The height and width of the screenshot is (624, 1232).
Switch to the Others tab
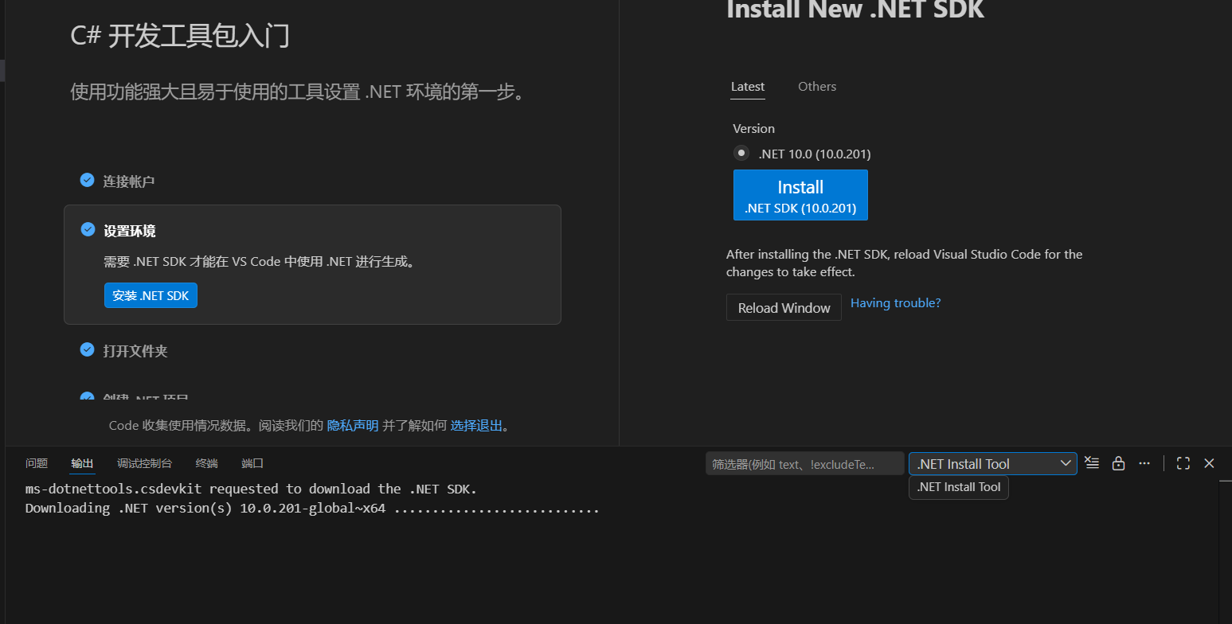click(817, 87)
